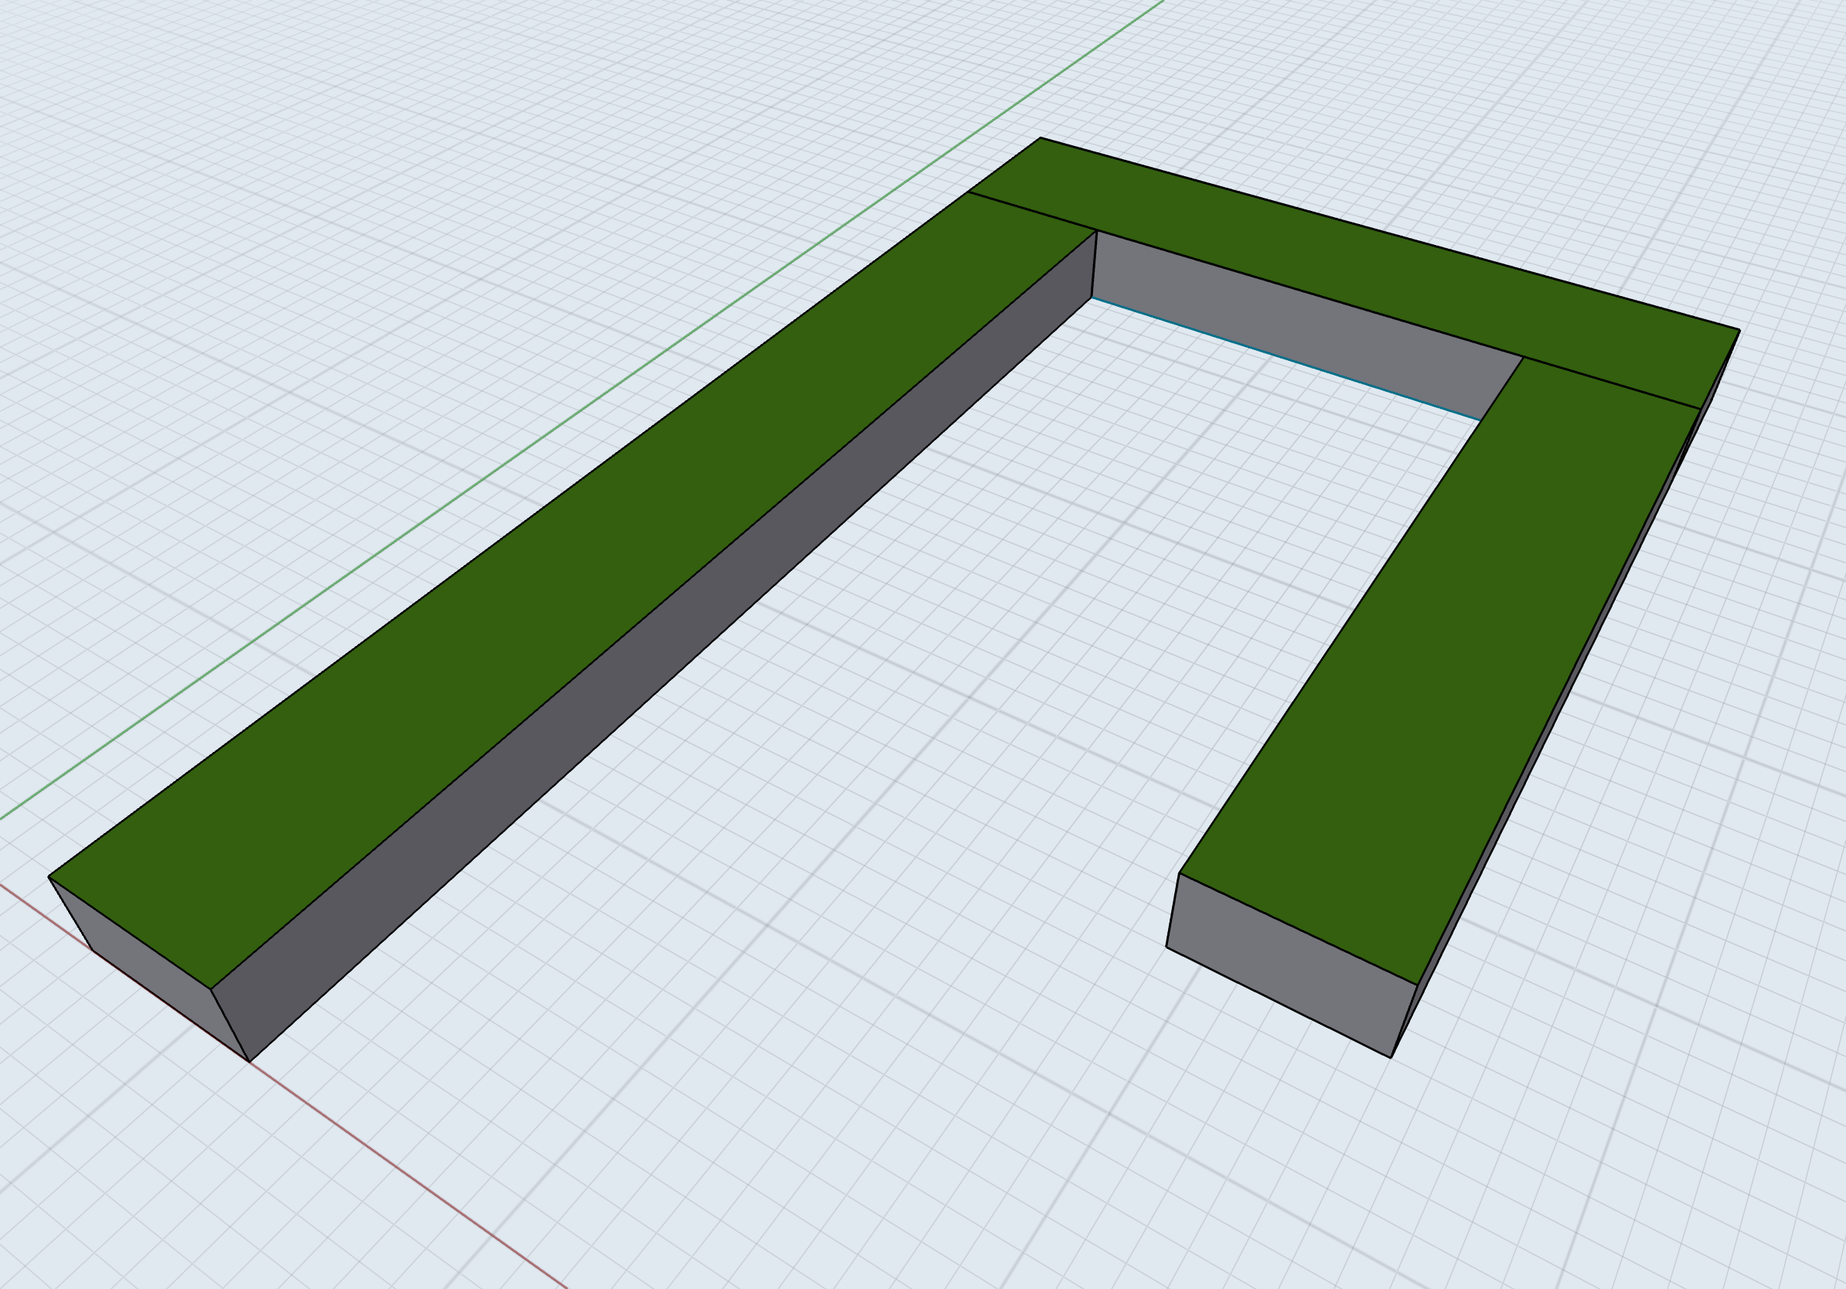Click the highlighted cyan bottom edge of crossbar
Image resolution: width=1846 pixels, height=1289 pixels.
tap(1286, 359)
